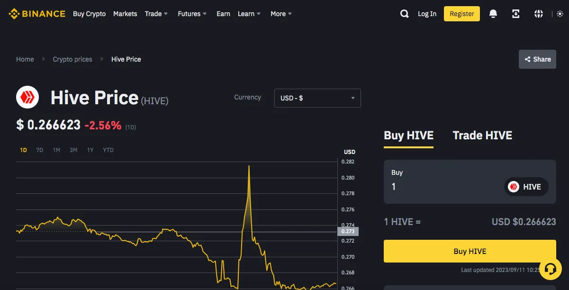Click the $ 0.266623 price text
The height and width of the screenshot is (290, 569).
coord(48,125)
